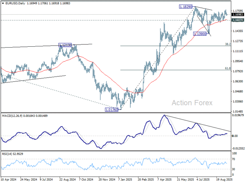Select the 1.12130 peak price label
The height and width of the screenshot is (183, 245).
point(65,45)
